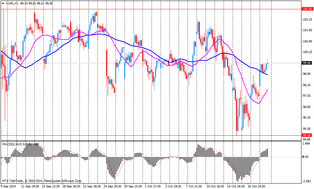Click the 24 Sep 20:30 time label
This screenshot has width=314, height=189.
112,186
